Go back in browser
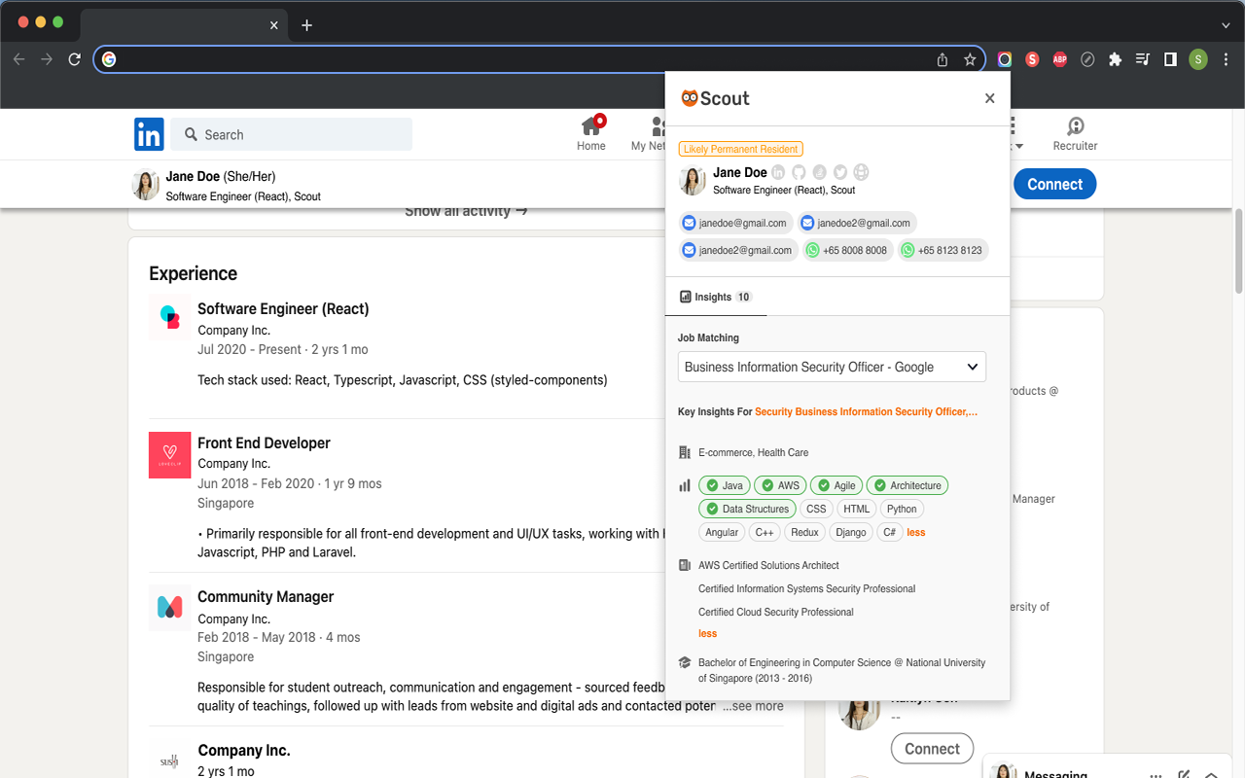The image size is (1245, 778). point(18,59)
